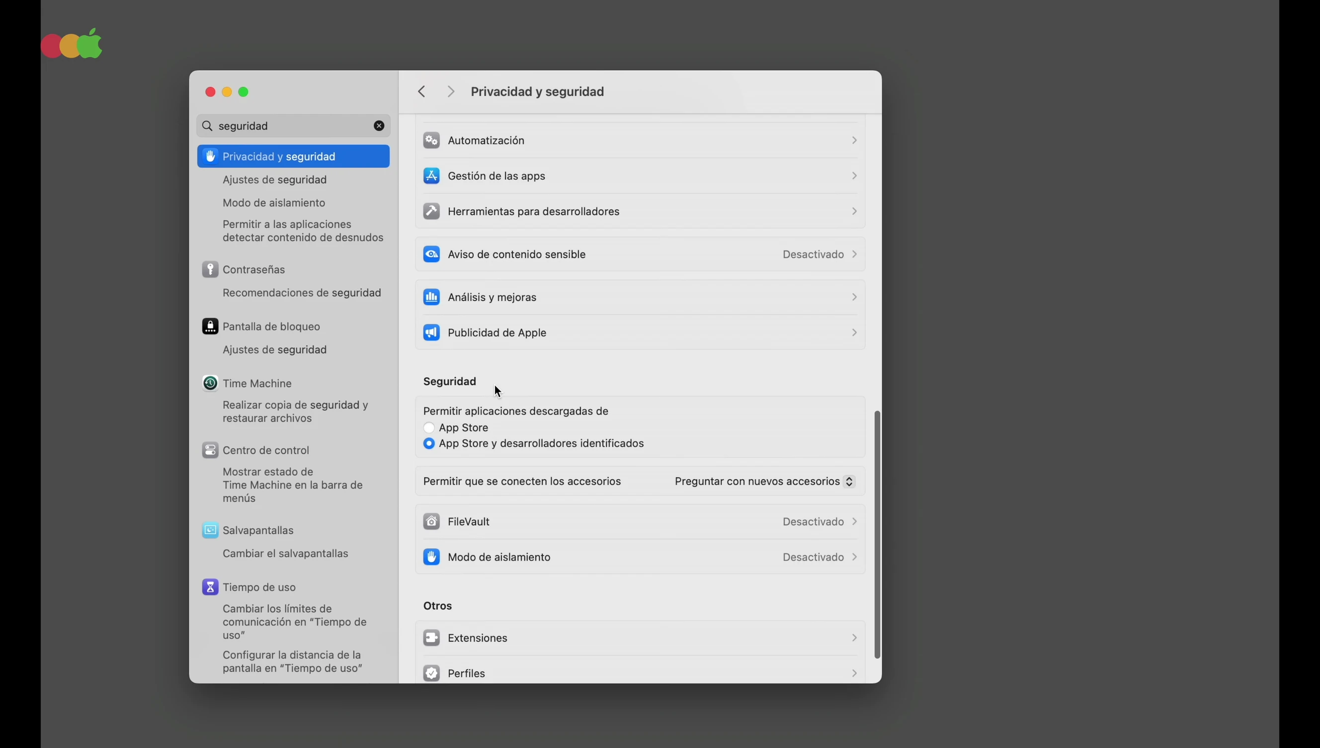Click Cambiar el salvapantallas result

(x=286, y=553)
